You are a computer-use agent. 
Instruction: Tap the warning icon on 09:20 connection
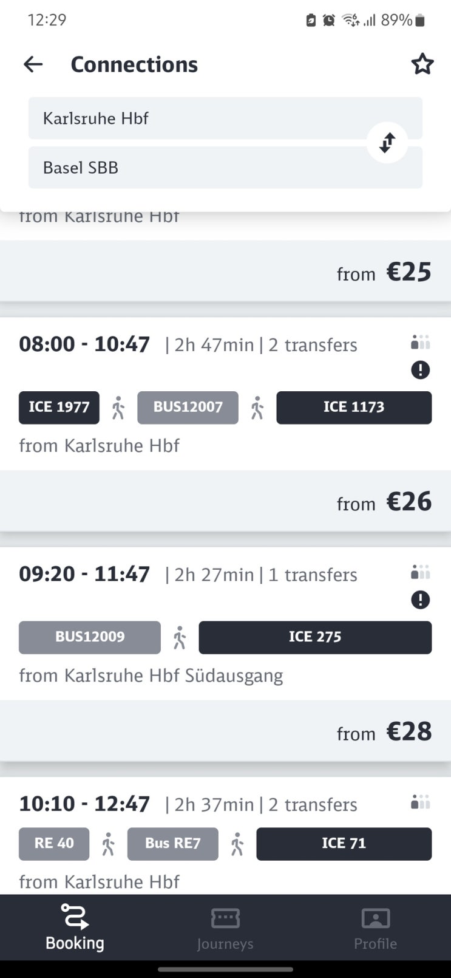pos(420,600)
